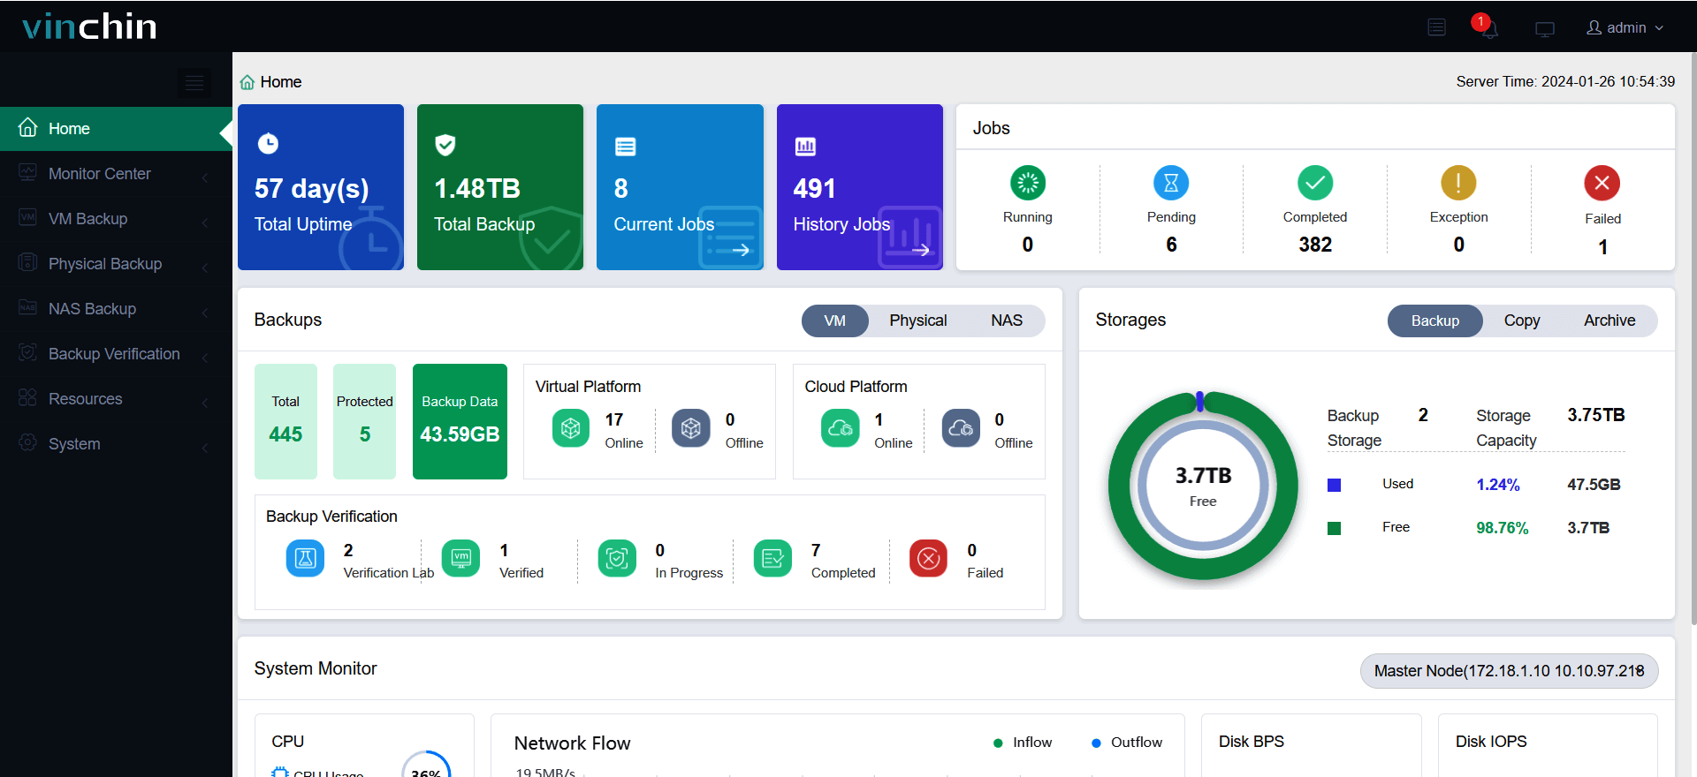Viewport: 1697px width, 777px height.
Task: Click the Exception jobs warning icon
Action: pos(1458,183)
